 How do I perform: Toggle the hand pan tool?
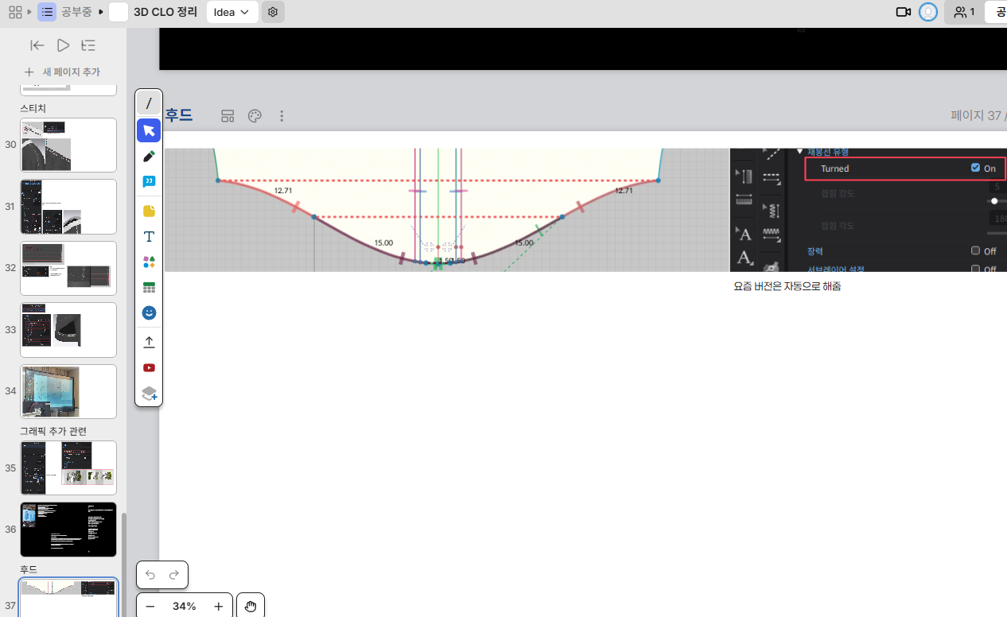pos(251,607)
